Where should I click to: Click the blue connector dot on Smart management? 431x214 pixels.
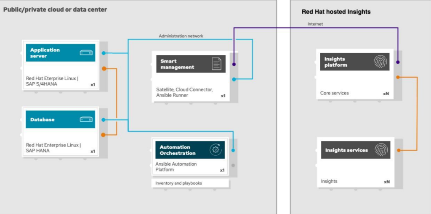point(234,79)
